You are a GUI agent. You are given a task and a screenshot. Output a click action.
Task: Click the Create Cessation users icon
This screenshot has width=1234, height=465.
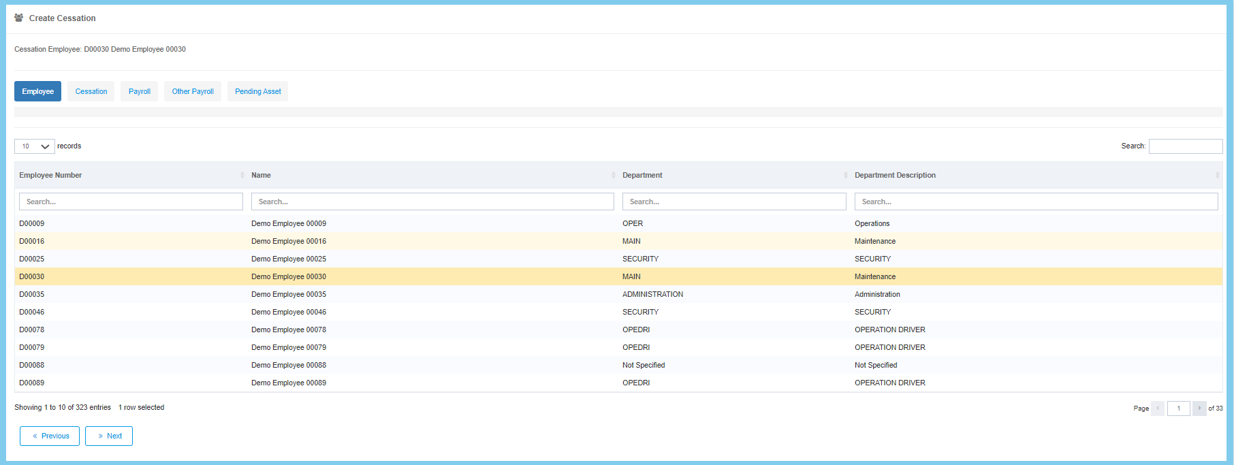point(19,18)
